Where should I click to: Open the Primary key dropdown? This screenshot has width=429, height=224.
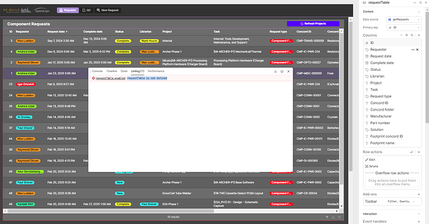click(x=404, y=27)
